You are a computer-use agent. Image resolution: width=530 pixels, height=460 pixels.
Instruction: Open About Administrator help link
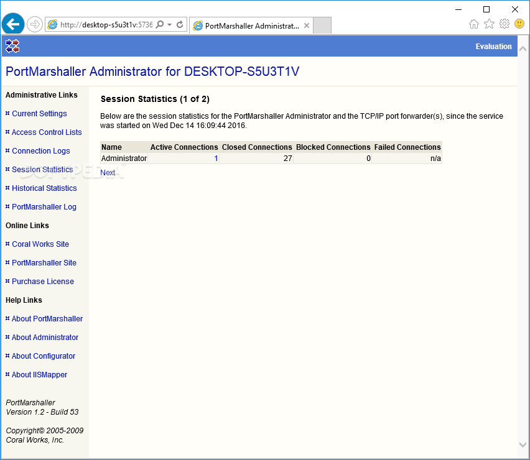pyautogui.click(x=45, y=337)
